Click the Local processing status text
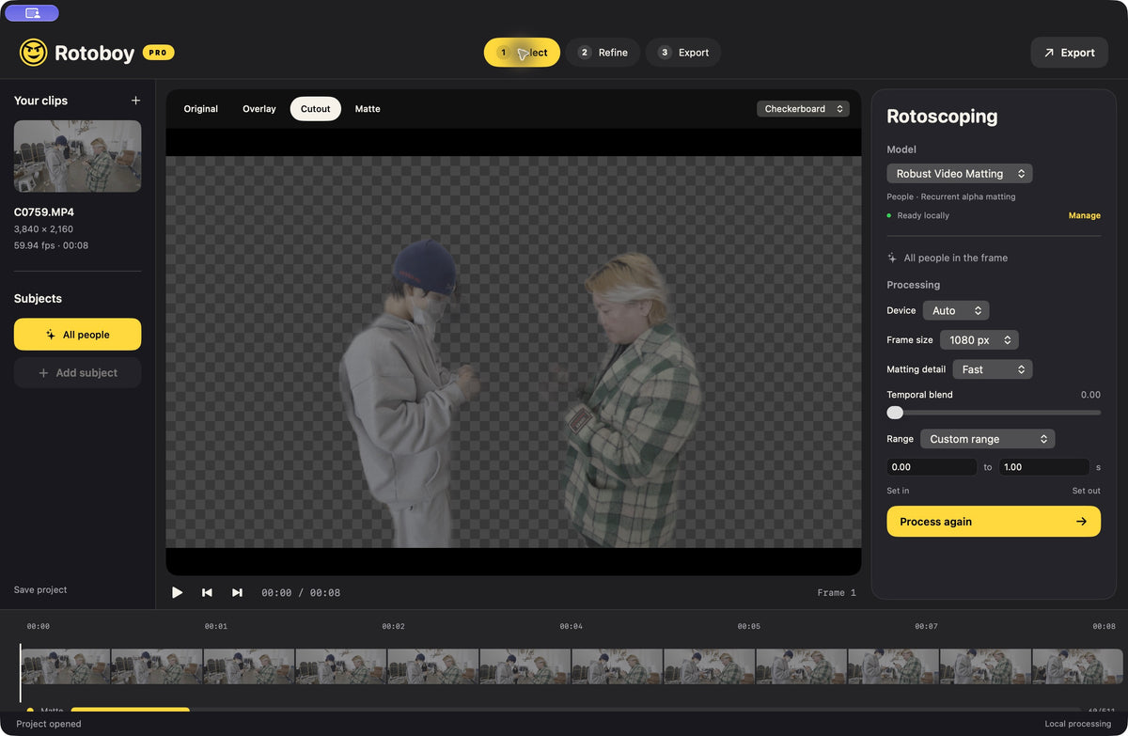Viewport: 1128px width, 736px height. tap(1078, 724)
